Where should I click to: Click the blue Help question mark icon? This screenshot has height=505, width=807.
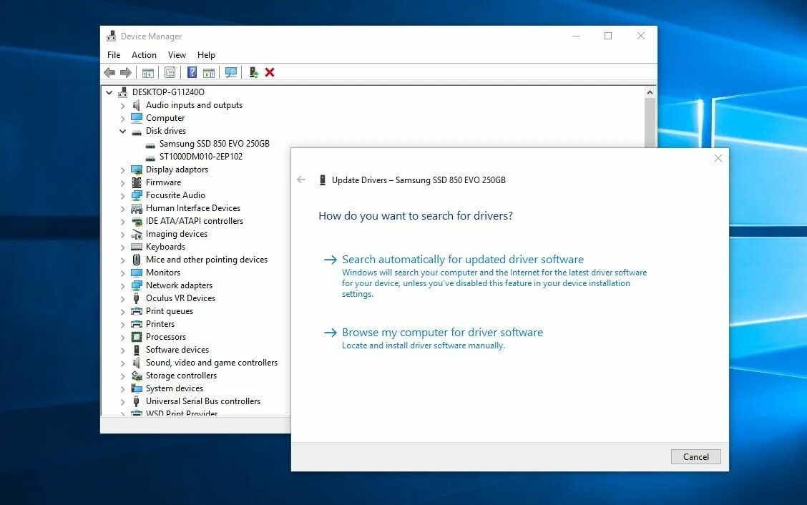tap(192, 72)
